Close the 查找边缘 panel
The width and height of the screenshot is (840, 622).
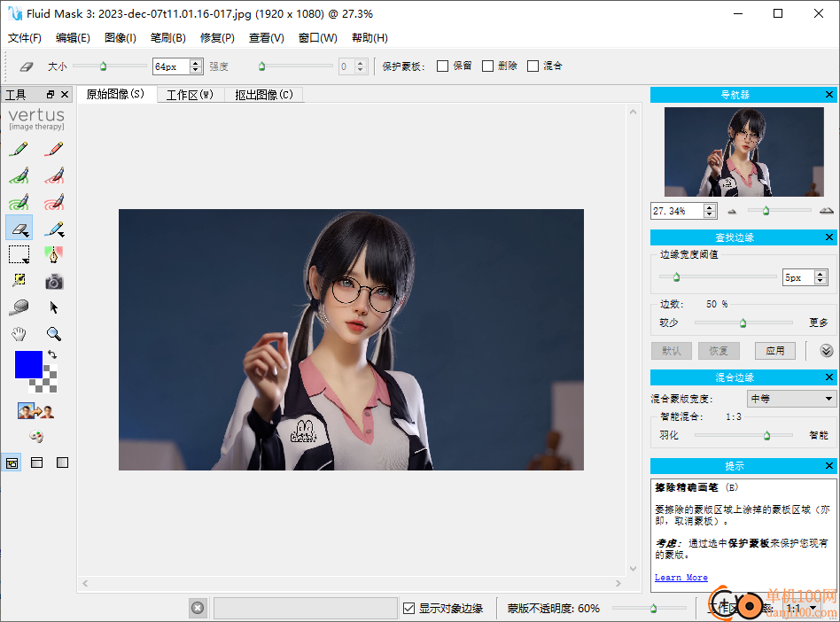coord(829,237)
